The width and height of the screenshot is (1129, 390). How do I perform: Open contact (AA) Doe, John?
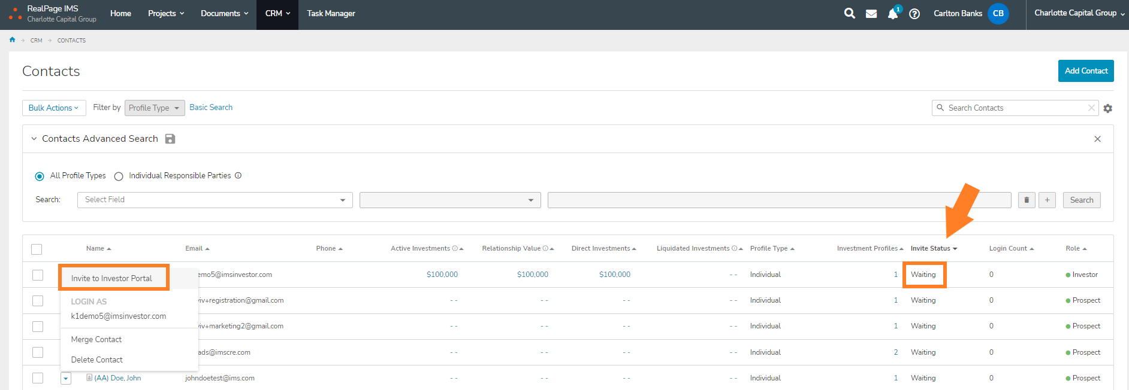coord(117,378)
